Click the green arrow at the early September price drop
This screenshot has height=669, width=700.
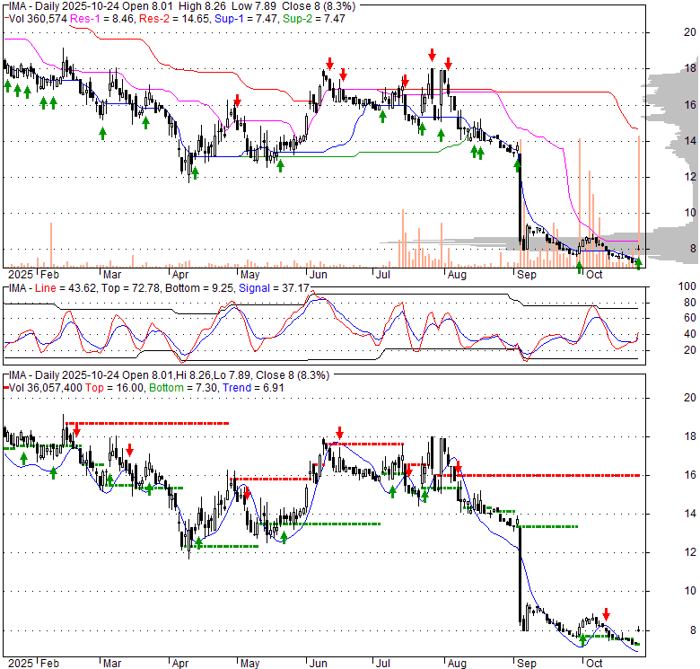pos(517,163)
